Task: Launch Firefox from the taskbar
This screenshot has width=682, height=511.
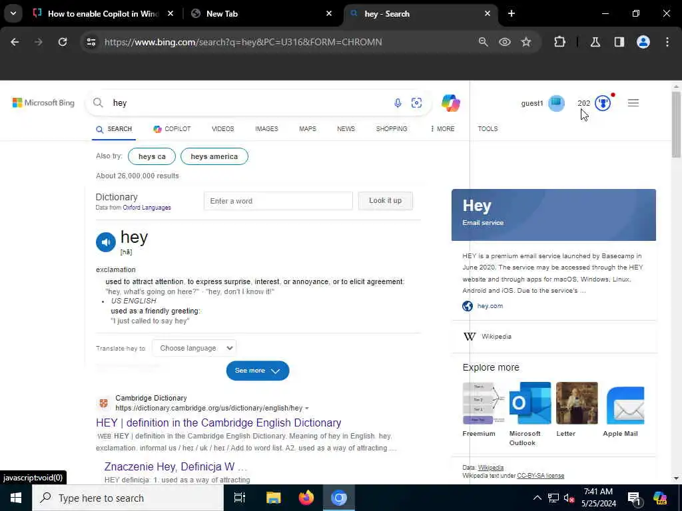Action: [x=306, y=498]
